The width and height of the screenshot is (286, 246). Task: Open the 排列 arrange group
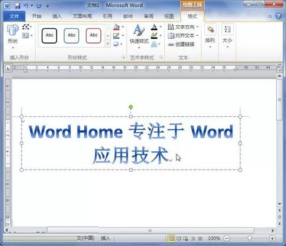[x=210, y=36]
